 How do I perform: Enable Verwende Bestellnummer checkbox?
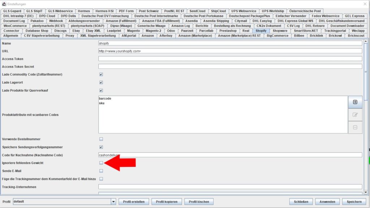101,139
